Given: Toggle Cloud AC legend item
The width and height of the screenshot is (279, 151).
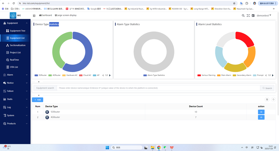Looking at the screenshot, I should point(85,75).
